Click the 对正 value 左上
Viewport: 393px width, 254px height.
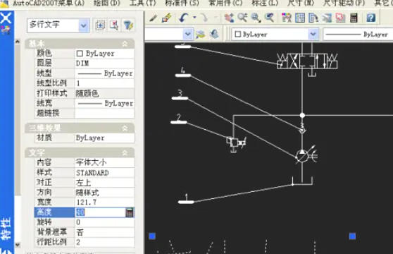104,182
